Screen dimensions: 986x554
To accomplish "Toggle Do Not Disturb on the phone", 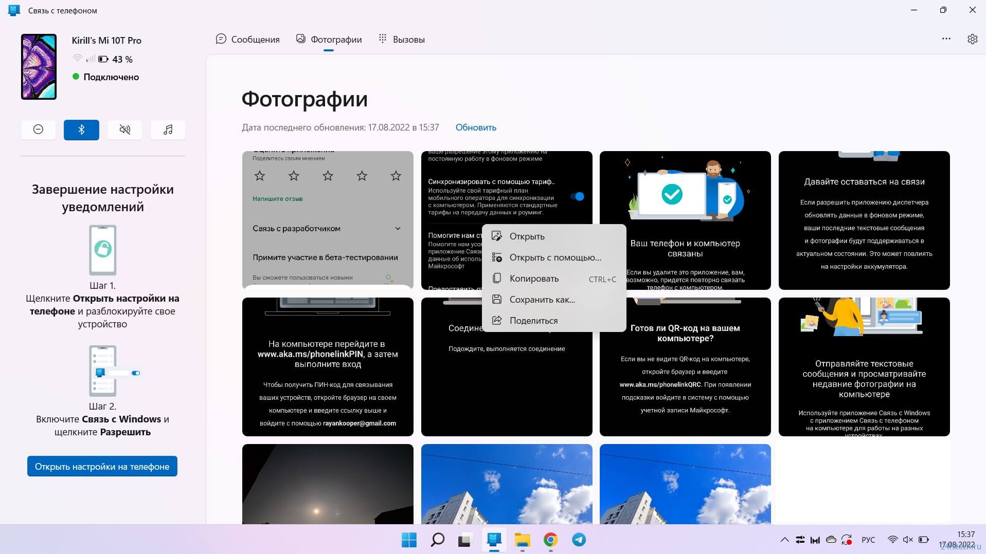I will [x=38, y=130].
